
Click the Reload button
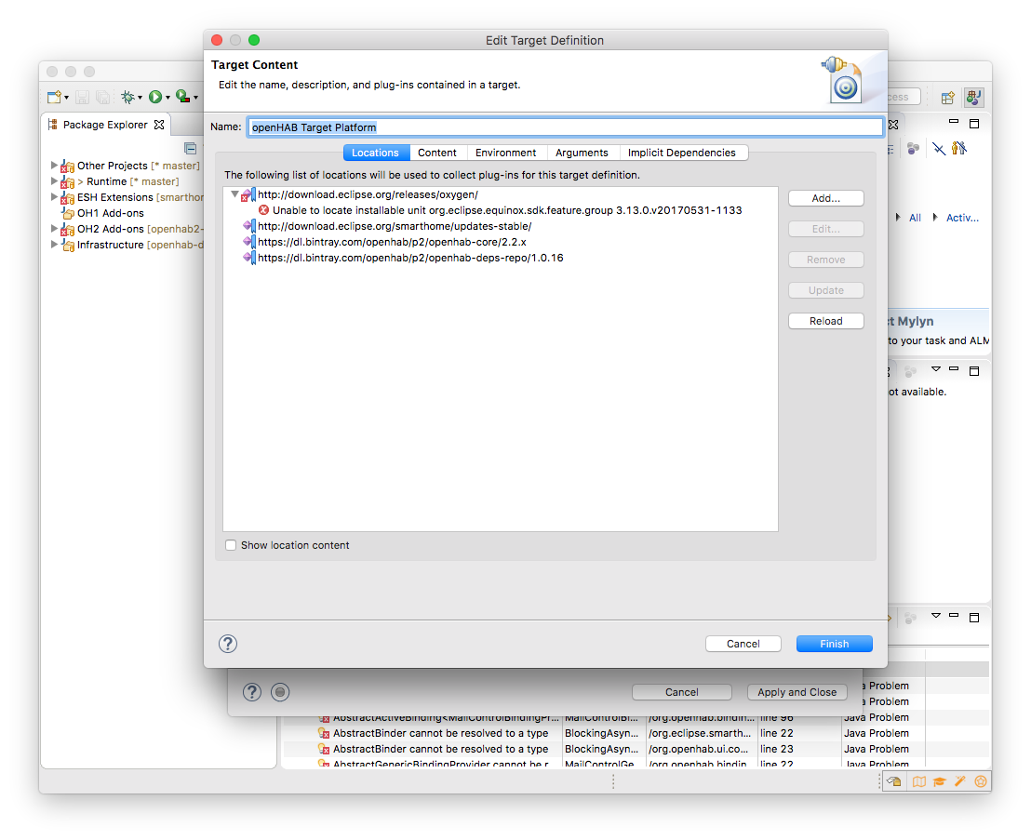pyautogui.click(x=826, y=322)
